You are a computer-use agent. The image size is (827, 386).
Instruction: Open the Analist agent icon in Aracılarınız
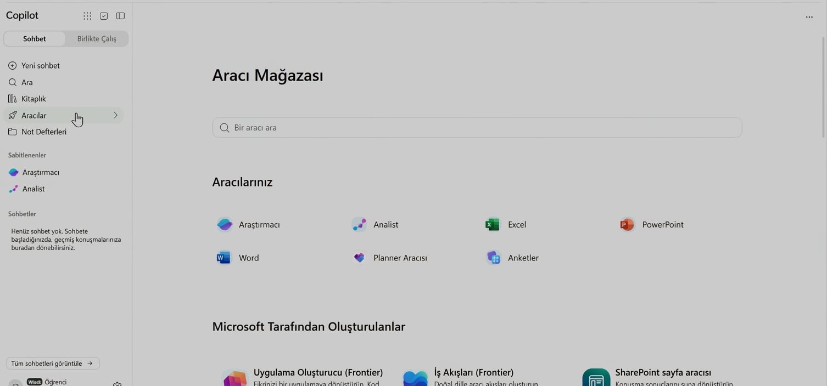pos(359,224)
